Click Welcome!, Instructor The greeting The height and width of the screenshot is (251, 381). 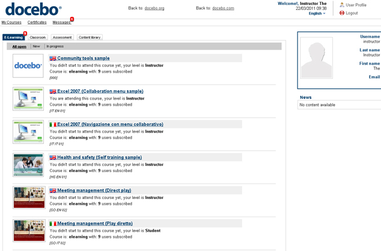(x=302, y=3)
